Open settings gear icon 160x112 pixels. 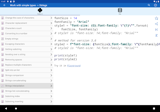coord(155,5)
